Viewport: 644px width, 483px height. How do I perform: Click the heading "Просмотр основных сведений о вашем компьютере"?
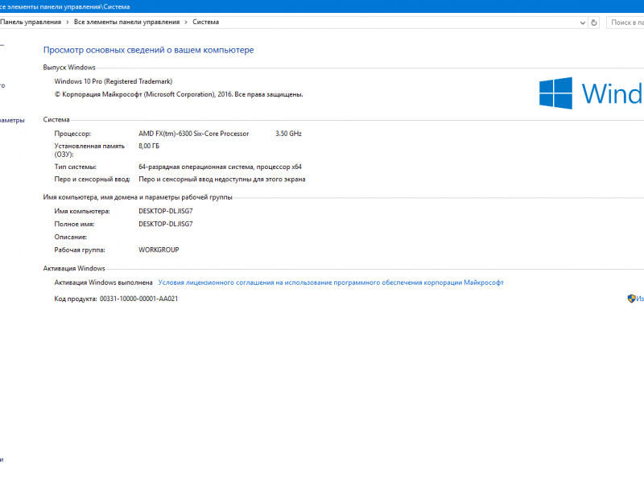(x=149, y=50)
